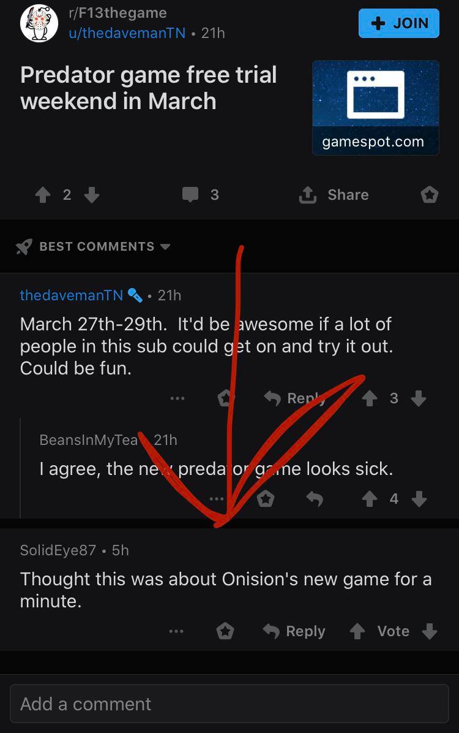The height and width of the screenshot is (733, 459).
Task: Share the Predator game post
Action: pos(334,195)
